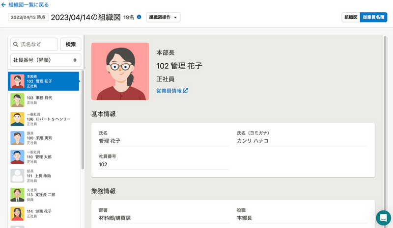The width and height of the screenshot is (393, 228).
Task: Switch to the 組織図 view tab
Action: tap(351, 17)
